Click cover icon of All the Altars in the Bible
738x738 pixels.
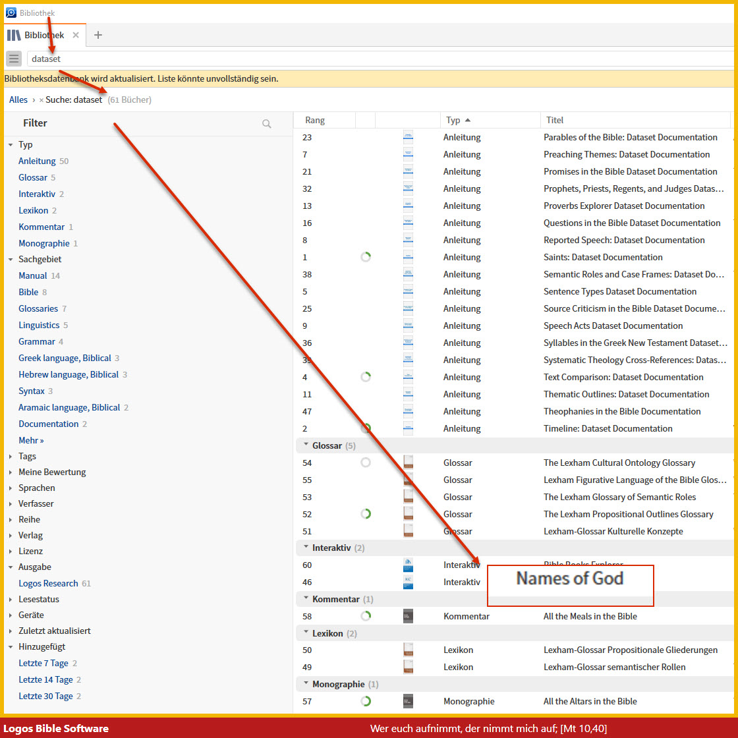point(408,701)
